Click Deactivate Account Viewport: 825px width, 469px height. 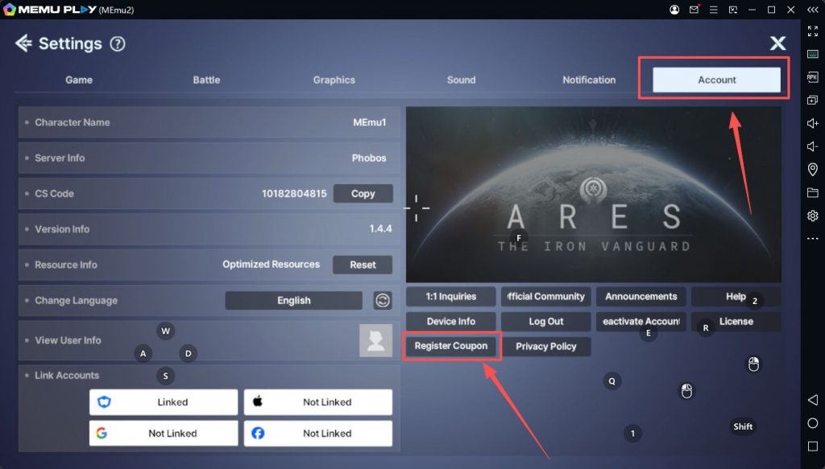pyautogui.click(x=641, y=322)
